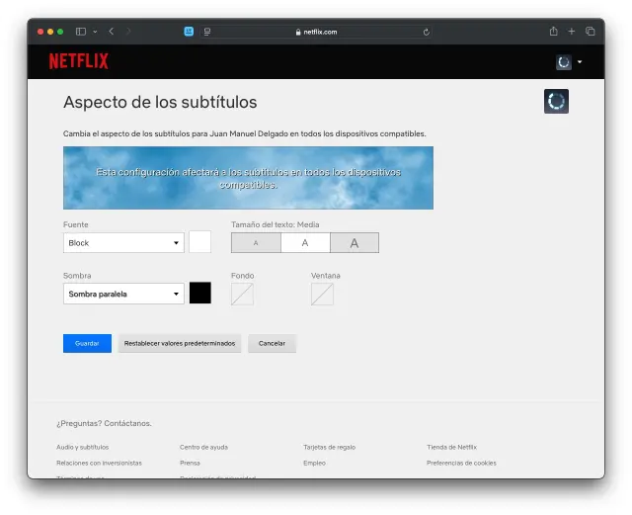Image resolution: width=632 pixels, height=515 pixels.
Task: Show Safari tab overview
Action: tap(590, 32)
